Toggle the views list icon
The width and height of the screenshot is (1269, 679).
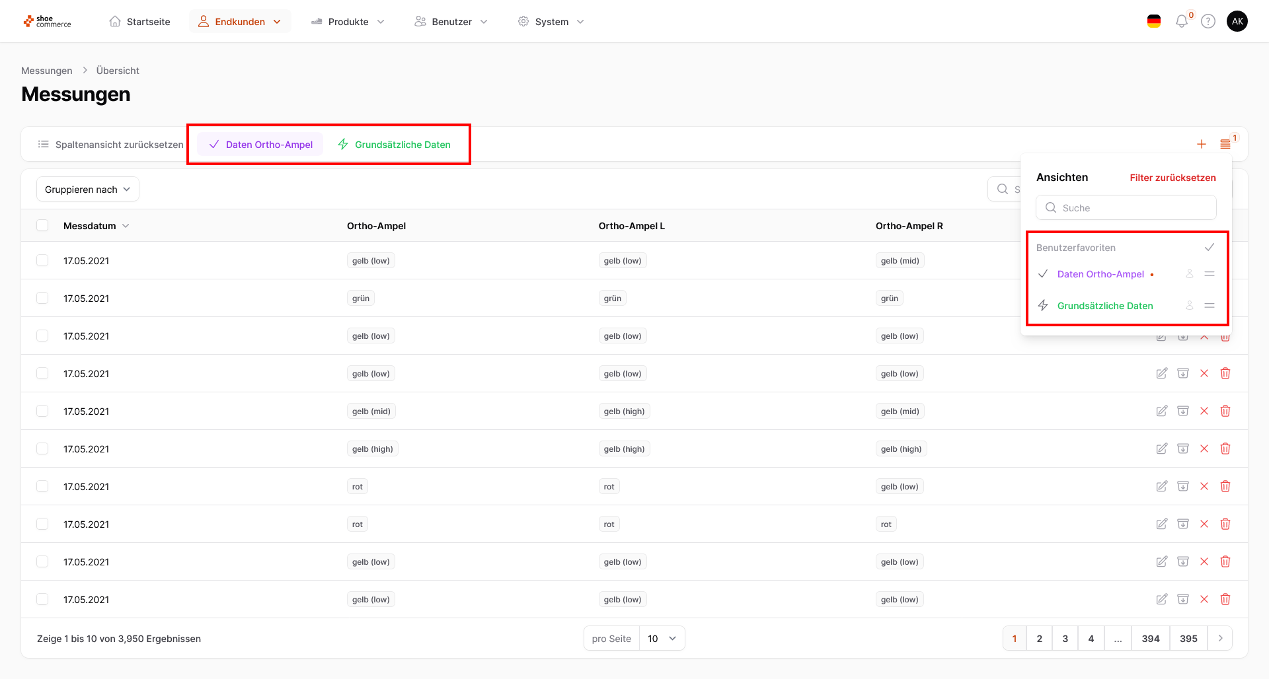[x=1225, y=144]
